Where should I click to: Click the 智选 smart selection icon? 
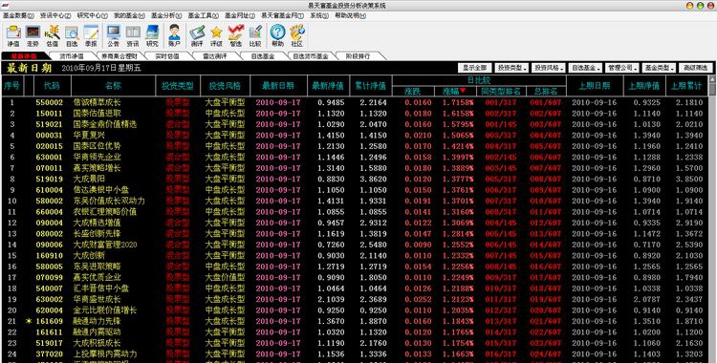[x=235, y=36]
